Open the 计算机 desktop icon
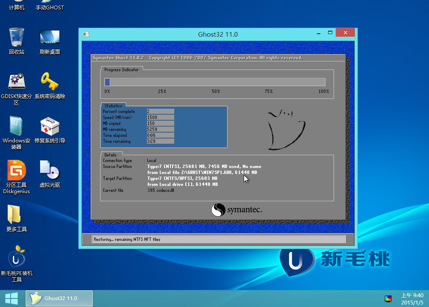This screenshot has height=307, width=429. [x=17, y=5]
